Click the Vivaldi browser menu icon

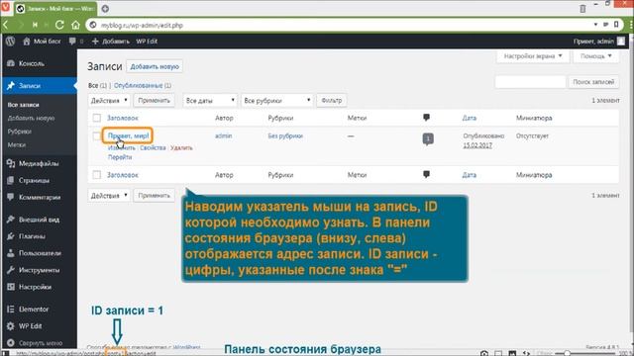5,7
